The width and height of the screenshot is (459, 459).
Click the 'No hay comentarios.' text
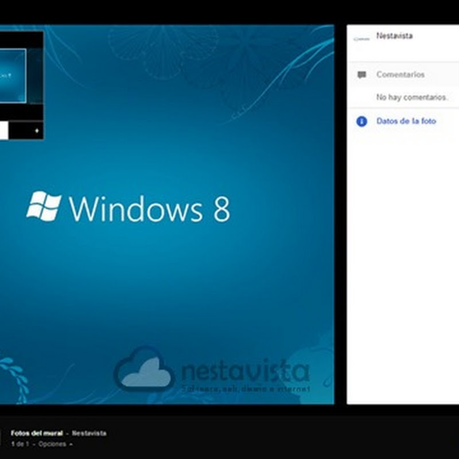tap(411, 98)
